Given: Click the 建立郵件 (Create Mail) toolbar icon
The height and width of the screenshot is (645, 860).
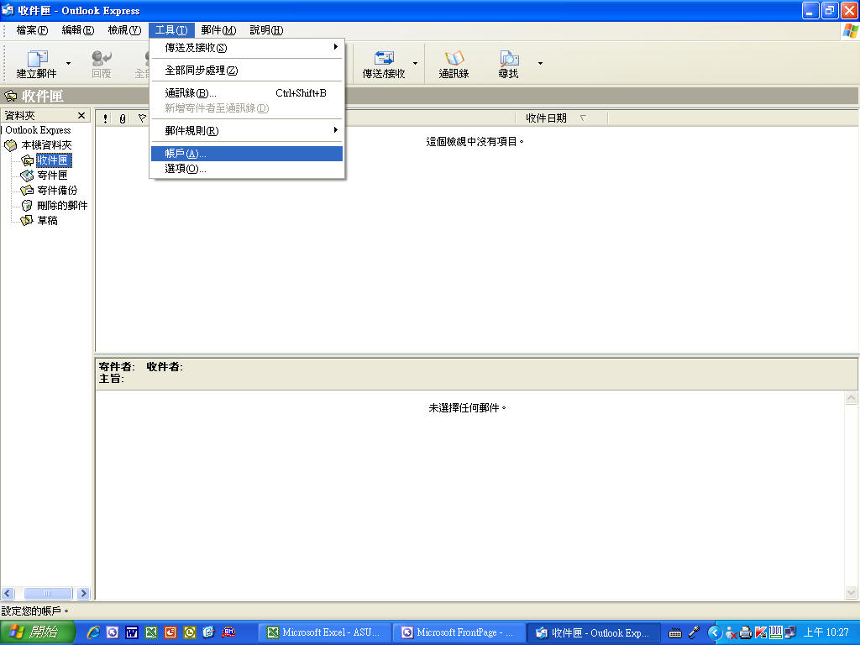Looking at the screenshot, I should click(36, 64).
